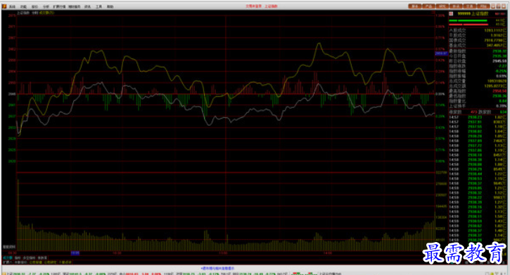The image size is (510, 275).
Task: Click the small icon beside 999999 上证指数
Action: 451,13
